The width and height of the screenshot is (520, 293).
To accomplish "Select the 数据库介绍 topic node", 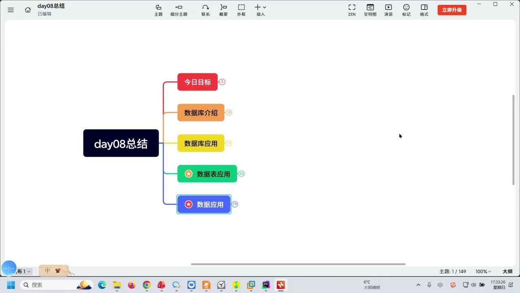I will [x=201, y=112].
